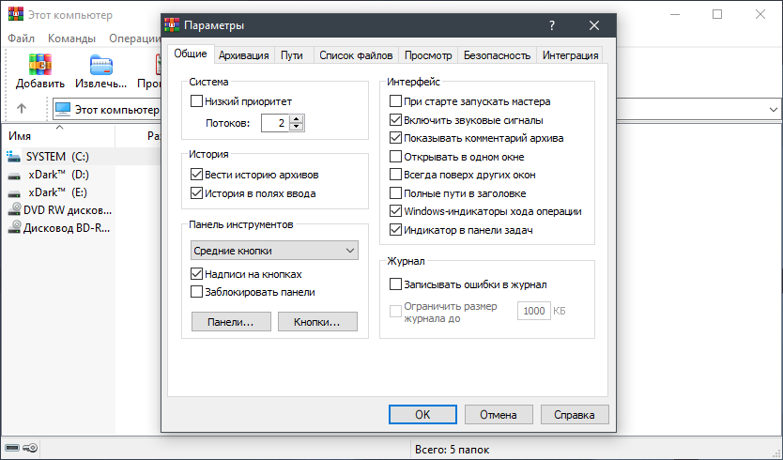Viewport: 783px width, 460px height.
Task: Switch to the Пути tab
Action: coord(292,55)
